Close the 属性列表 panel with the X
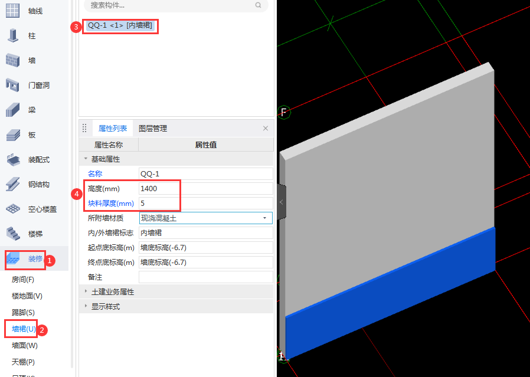530x377 pixels. (266, 129)
